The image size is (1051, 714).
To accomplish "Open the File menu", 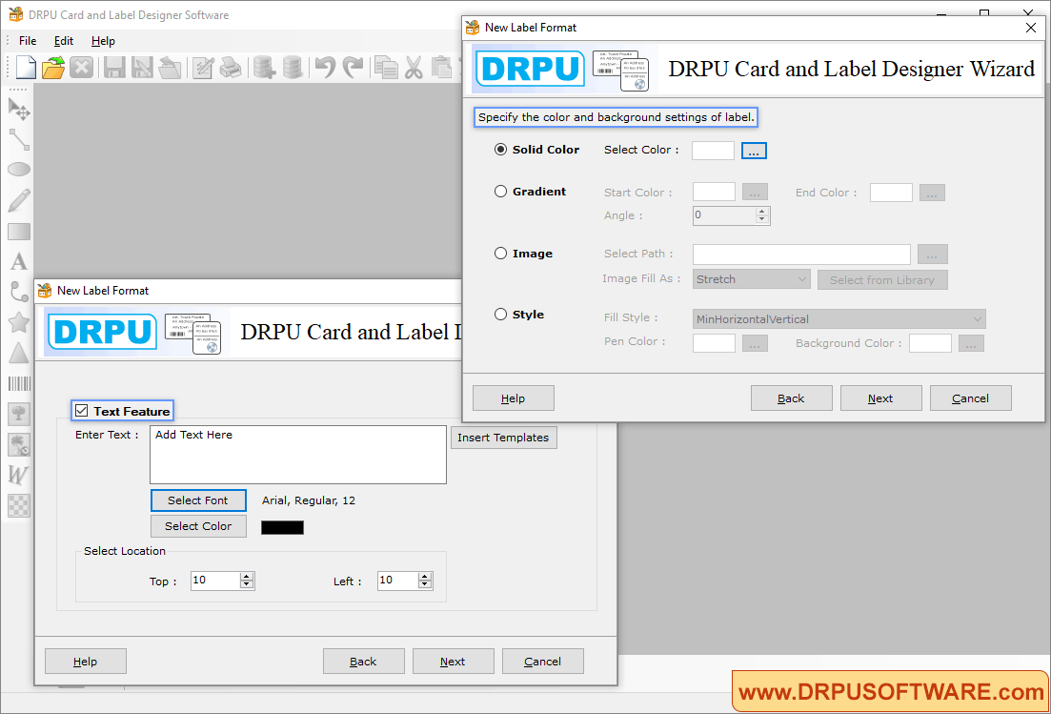I will [x=28, y=41].
